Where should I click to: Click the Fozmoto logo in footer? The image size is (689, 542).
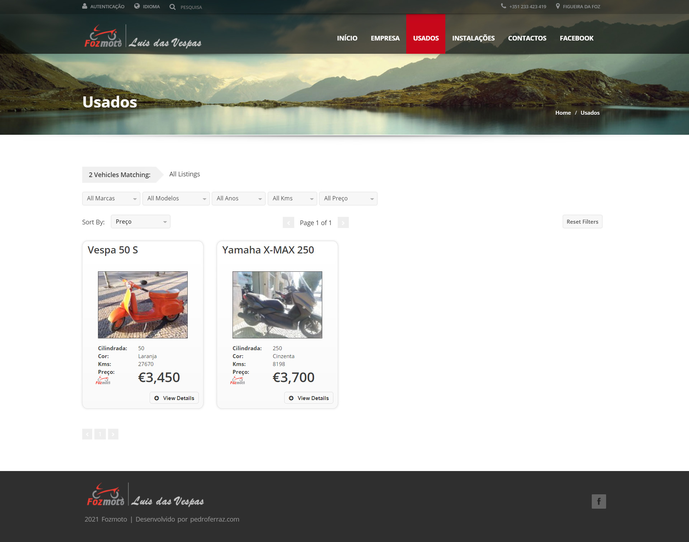click(x=145, y=495)
